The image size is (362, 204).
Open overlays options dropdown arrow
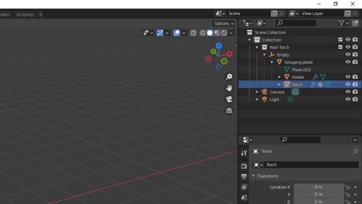click(184, 33)
